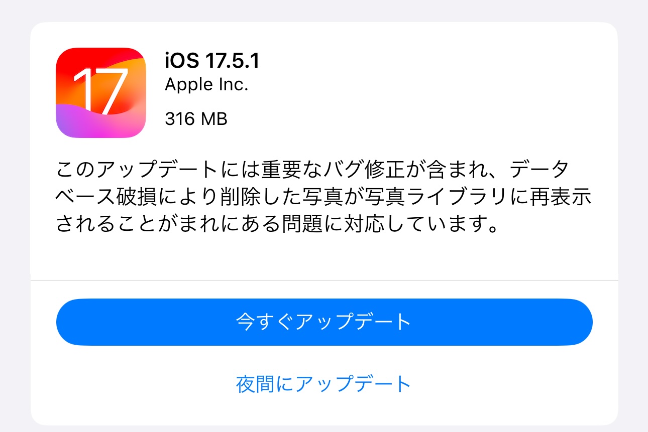Tap 今すぐアップデート to update now
Image resolution: width=648 pixels, height=432 pixels.
pyautogui.click(x=324, y=322)
